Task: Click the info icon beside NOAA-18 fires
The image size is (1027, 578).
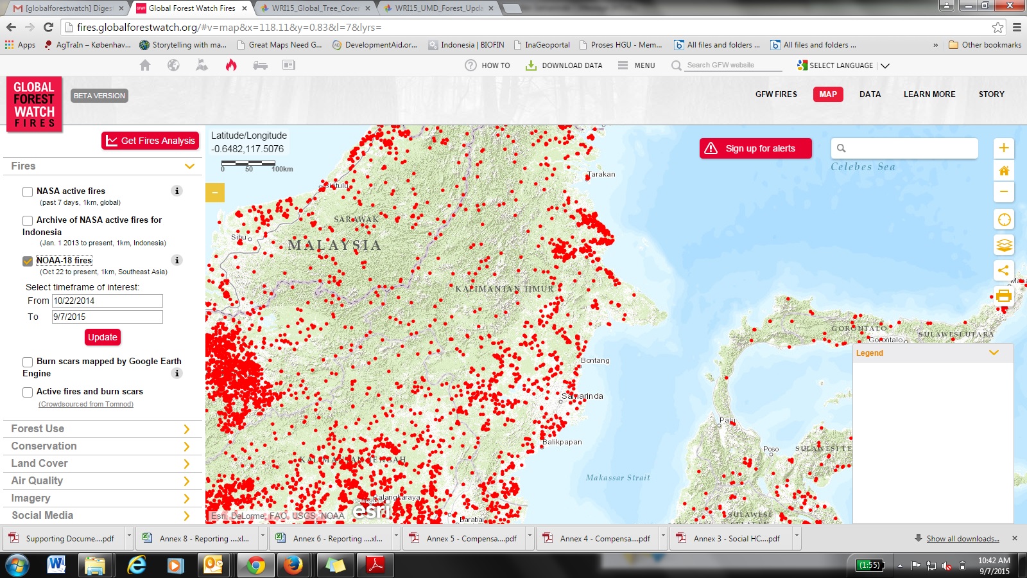Action: click(x=177, y=260)
